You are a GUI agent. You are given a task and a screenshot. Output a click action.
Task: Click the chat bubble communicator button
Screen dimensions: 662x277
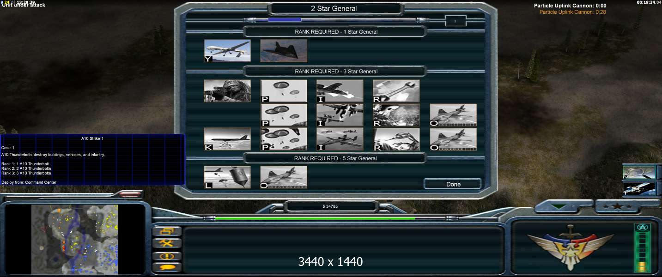coord(166,267)
